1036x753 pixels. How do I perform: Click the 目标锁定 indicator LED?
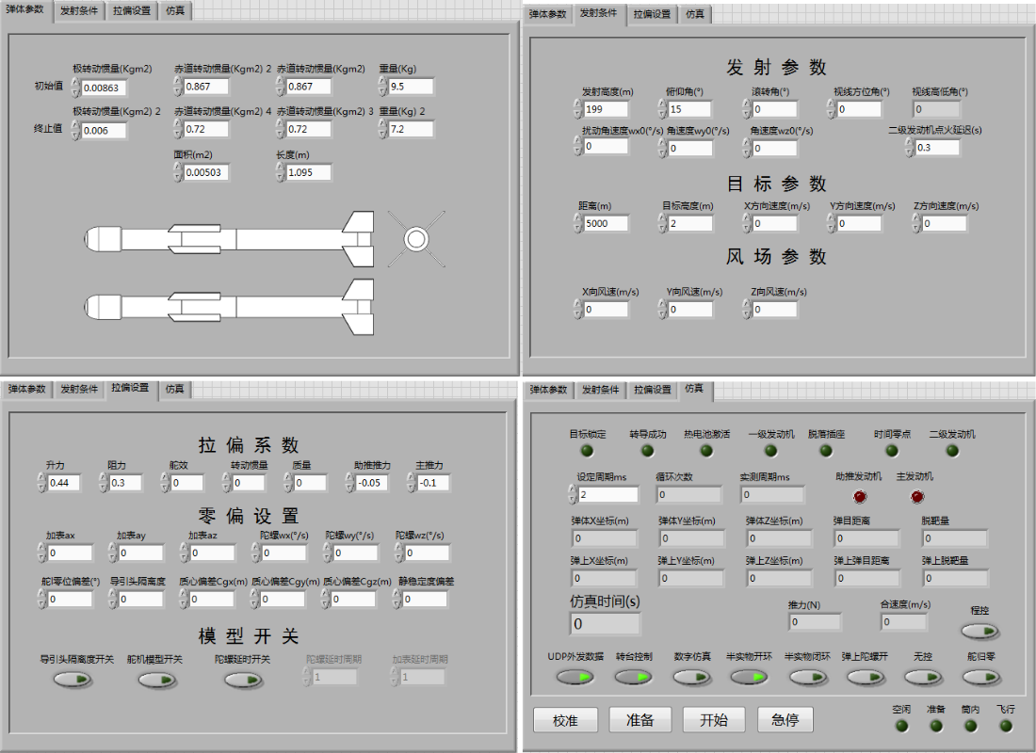coord(587,451)
